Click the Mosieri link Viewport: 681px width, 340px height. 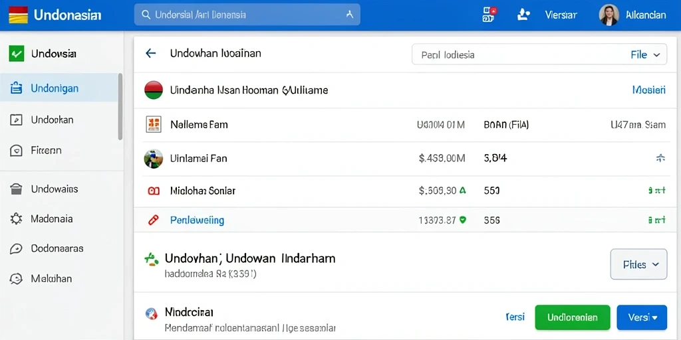pos(649,90)
